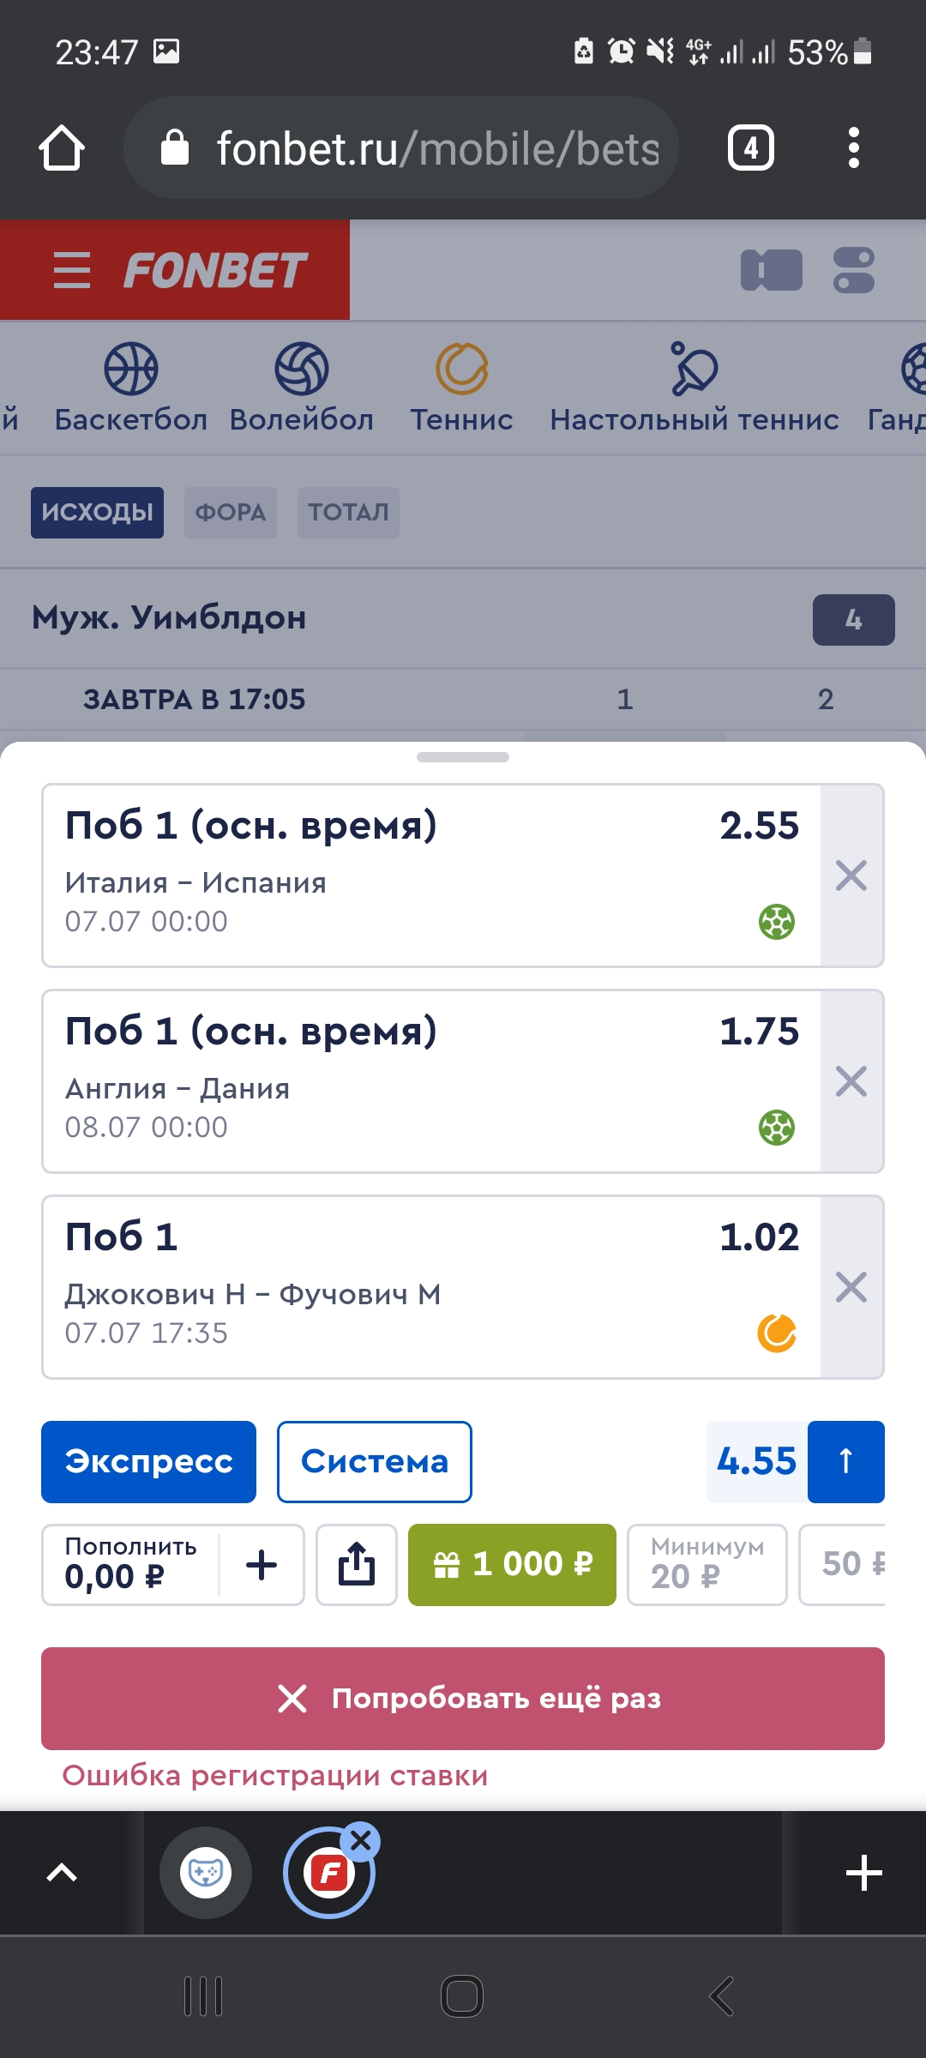926x2058 pixels.
Task: Switch bet type to Экспресс
Action: coord(148,1462)
